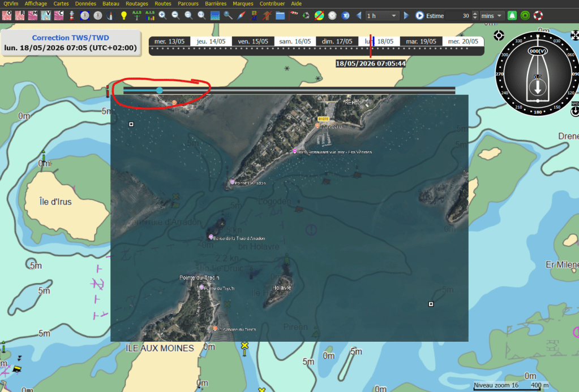Click the crosshair center-on-boat icon

499,36
